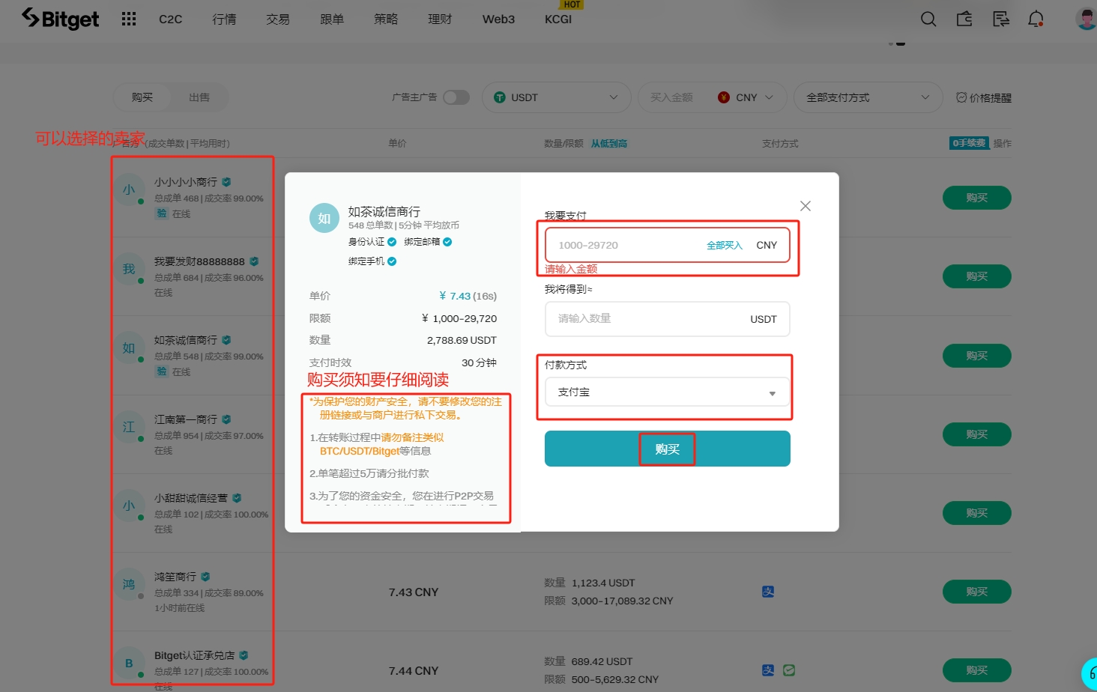1097x692 pixels.
Task: Sort amount by 从低到高
Action: point(608,144)
